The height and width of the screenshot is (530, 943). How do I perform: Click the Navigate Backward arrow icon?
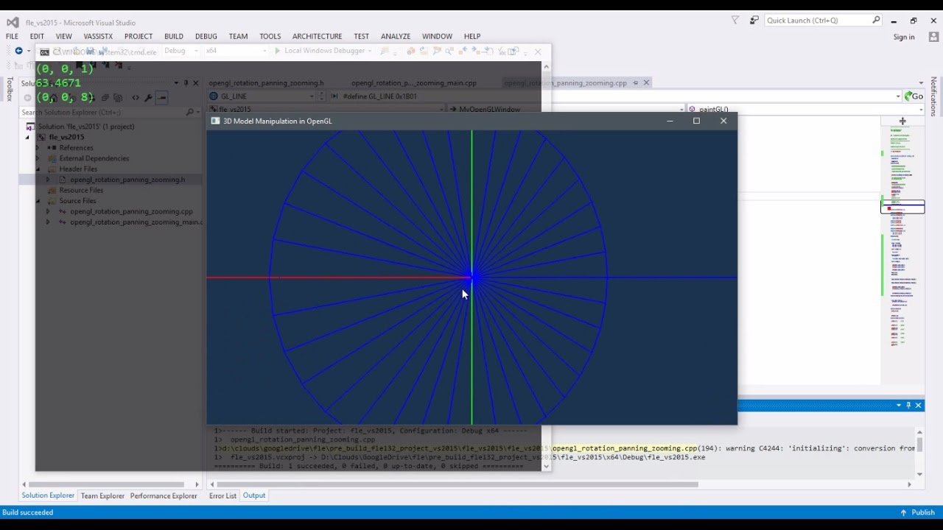(x=18, y=51)
